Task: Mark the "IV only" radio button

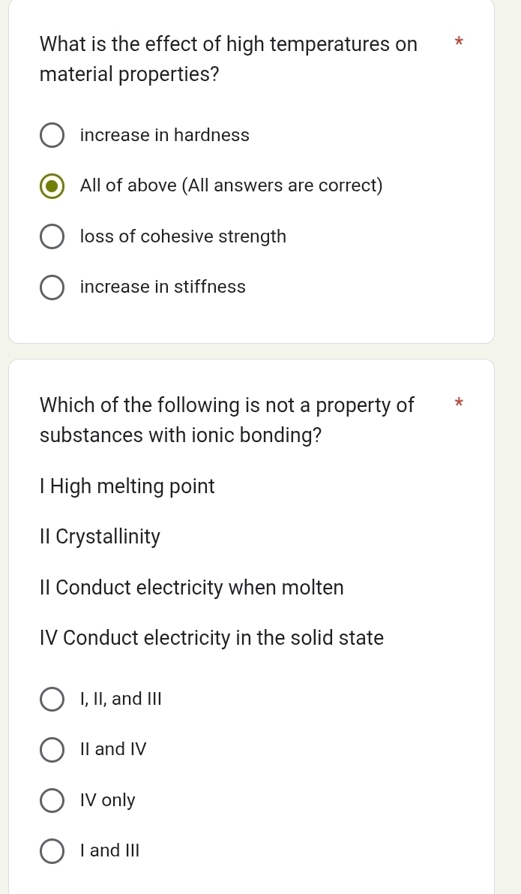Action: (x=52, y=800)
